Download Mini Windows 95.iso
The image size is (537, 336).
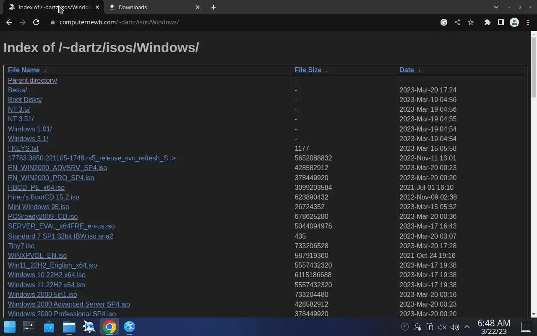(x=39, y=207)
